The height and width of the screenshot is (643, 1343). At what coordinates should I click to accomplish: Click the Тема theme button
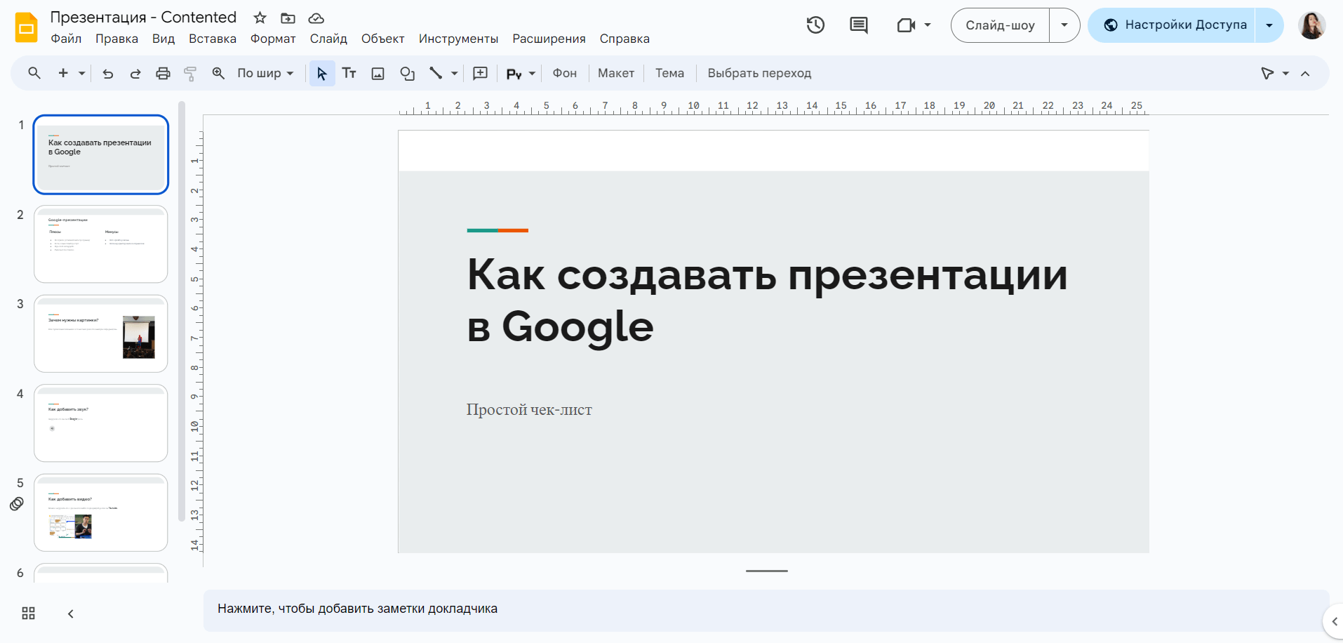669,73
